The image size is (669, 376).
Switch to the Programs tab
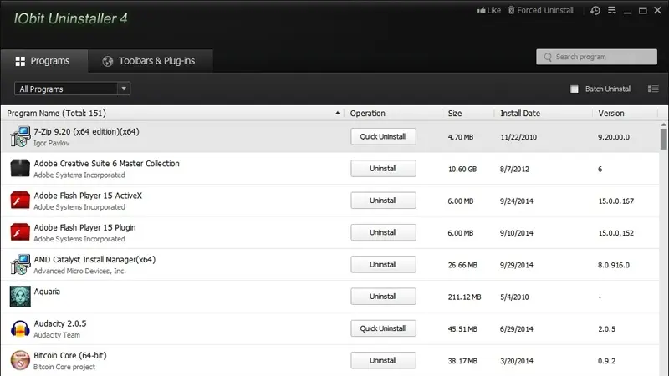[x=44, y=61]
